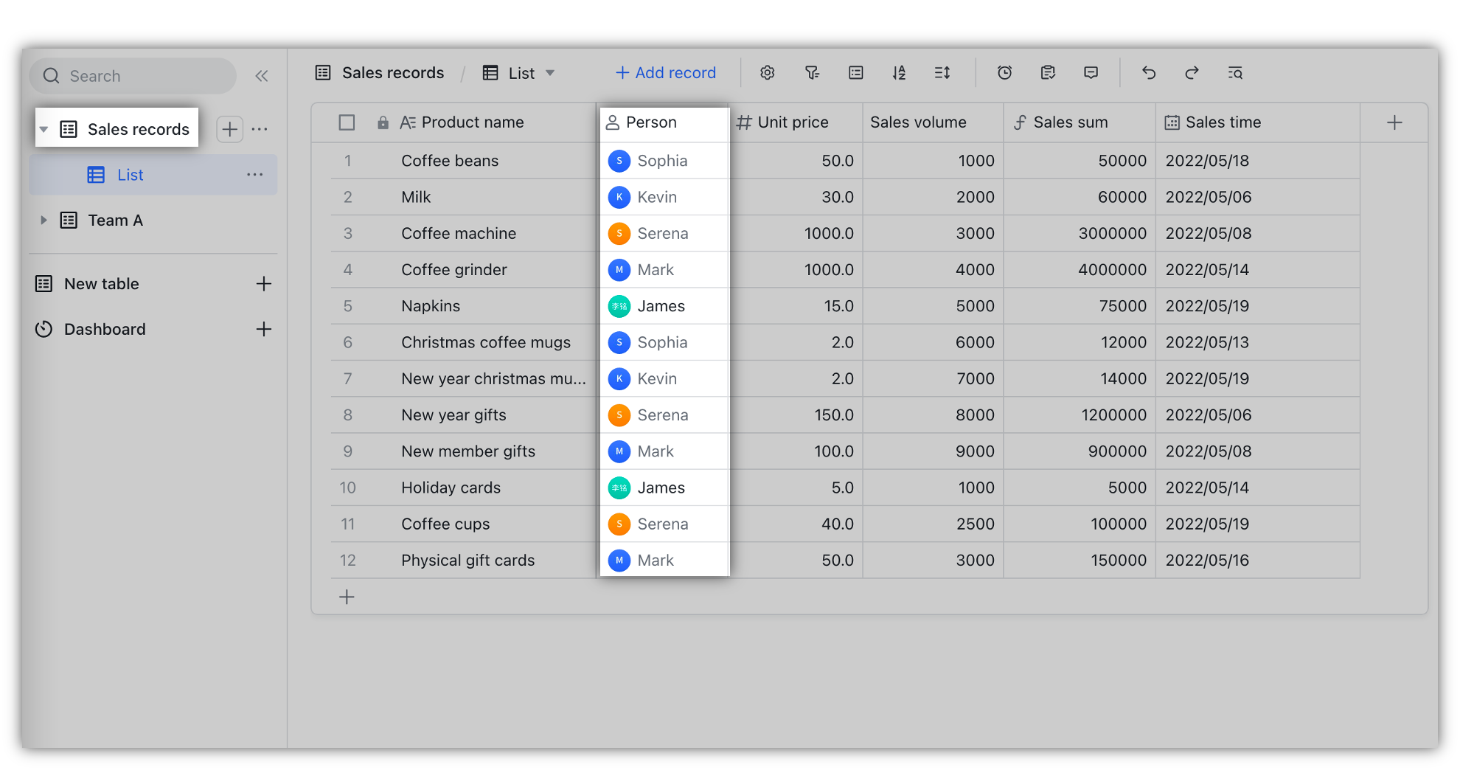The height and width of the screenshot is (770, 1460).
Task: Collapse the left sidebar panel
Action: pyautogui.click(x=262, y=76)
